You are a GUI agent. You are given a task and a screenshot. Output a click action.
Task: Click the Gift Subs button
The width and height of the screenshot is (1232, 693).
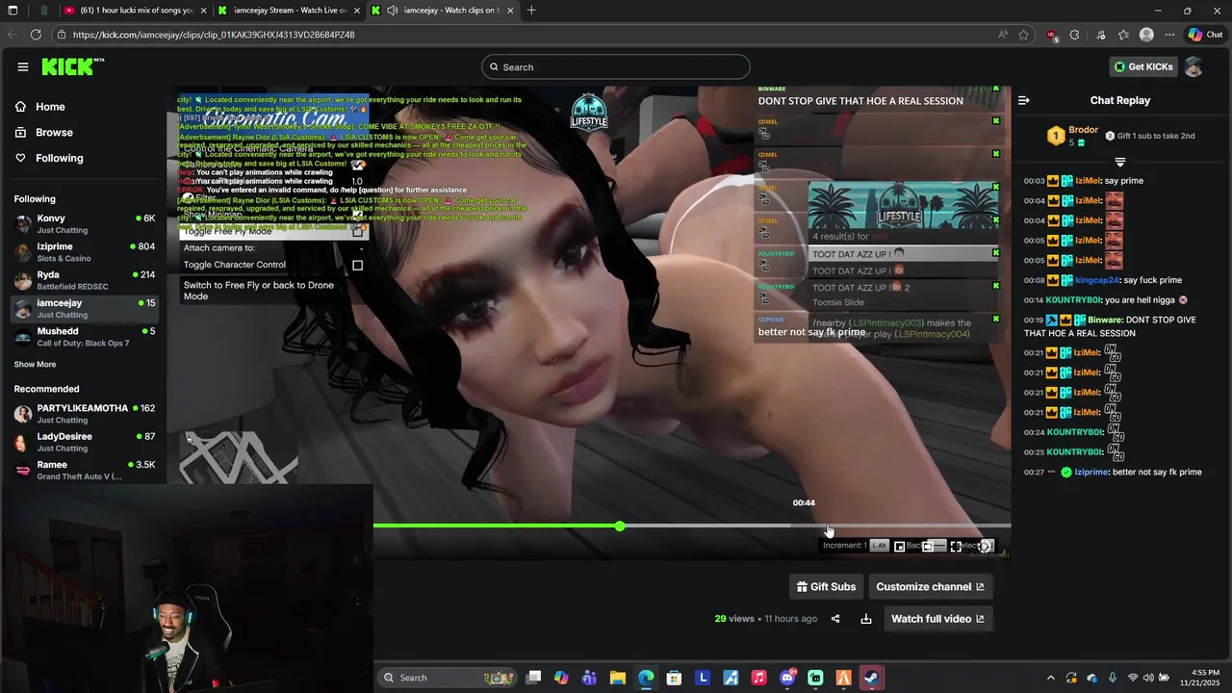coord(826,586)
